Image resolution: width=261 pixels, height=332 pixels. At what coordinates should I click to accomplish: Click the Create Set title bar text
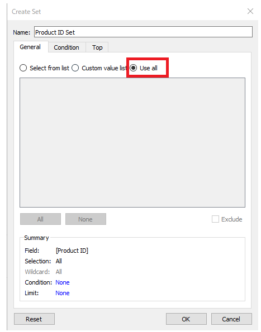point(26,11)
